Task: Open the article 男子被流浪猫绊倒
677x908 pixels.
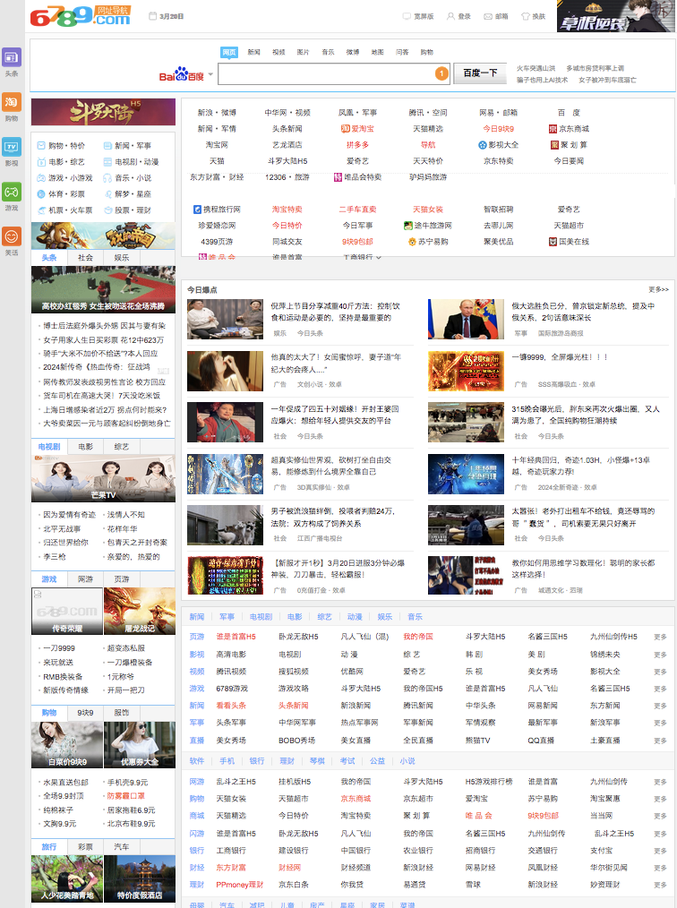Action: click(x=332, y=517)
